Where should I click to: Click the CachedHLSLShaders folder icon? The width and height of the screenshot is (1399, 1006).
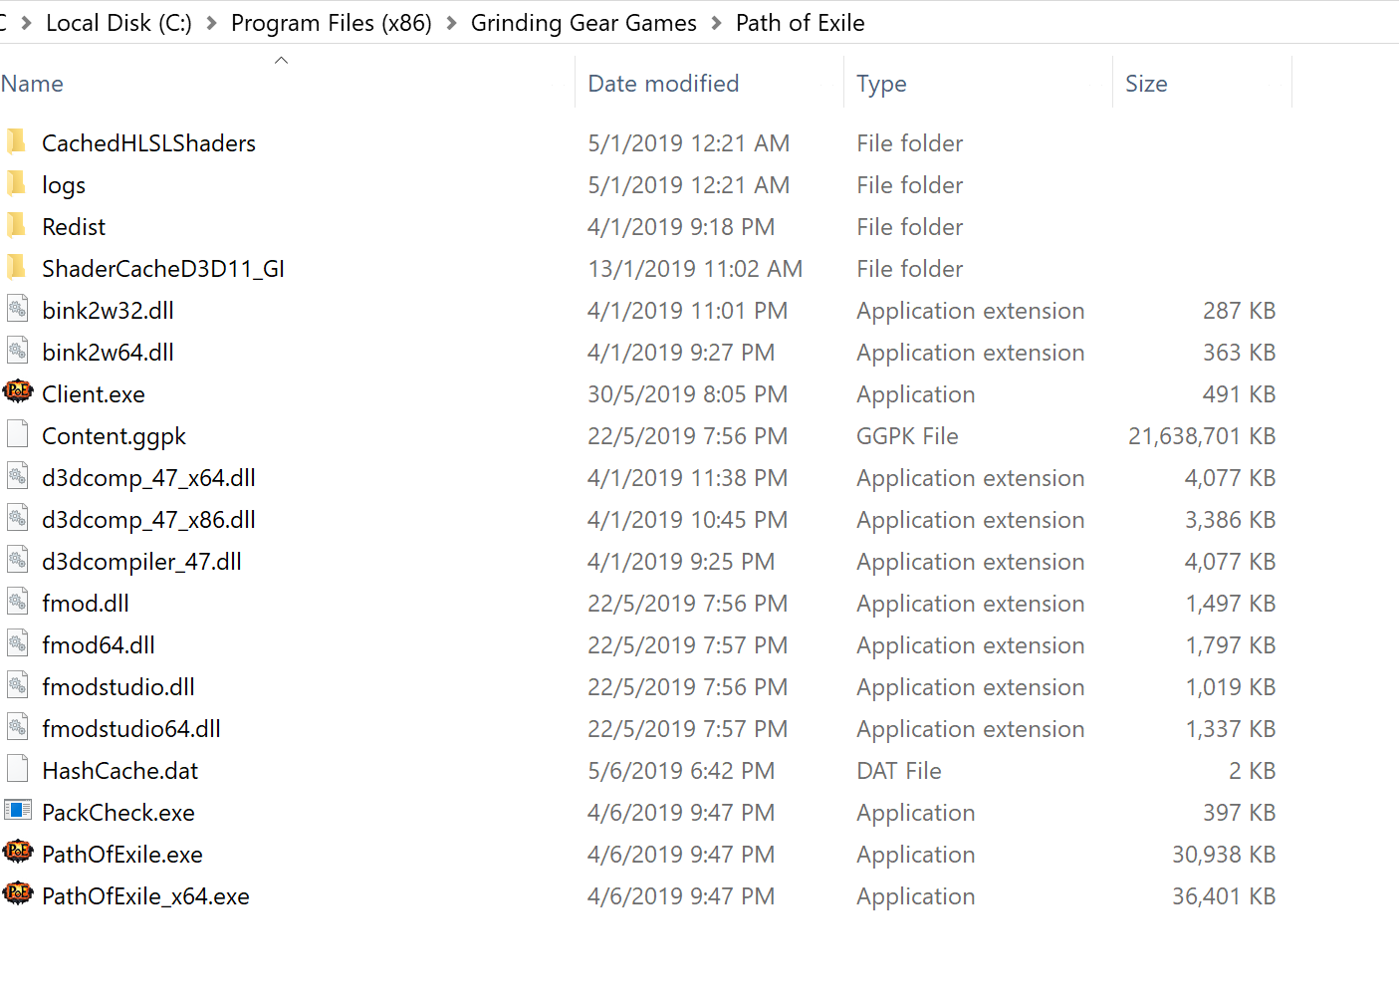17,142
